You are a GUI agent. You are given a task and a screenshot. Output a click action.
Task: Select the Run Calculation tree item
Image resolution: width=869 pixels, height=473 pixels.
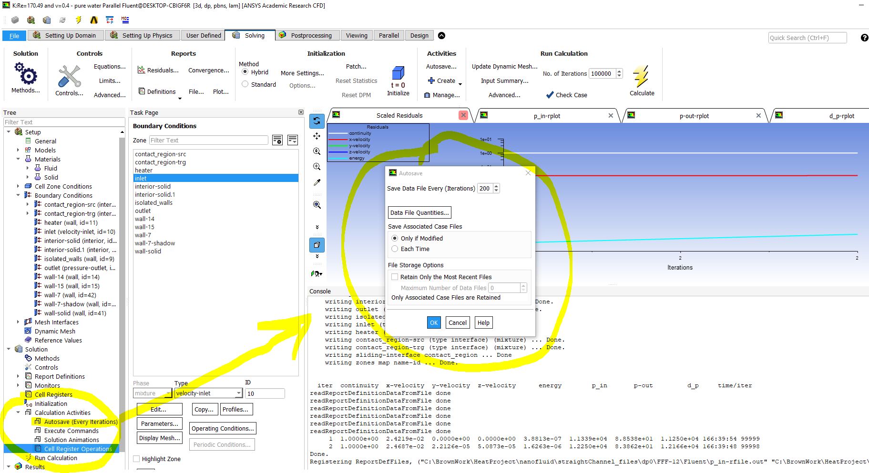click(x=56, y=458)
